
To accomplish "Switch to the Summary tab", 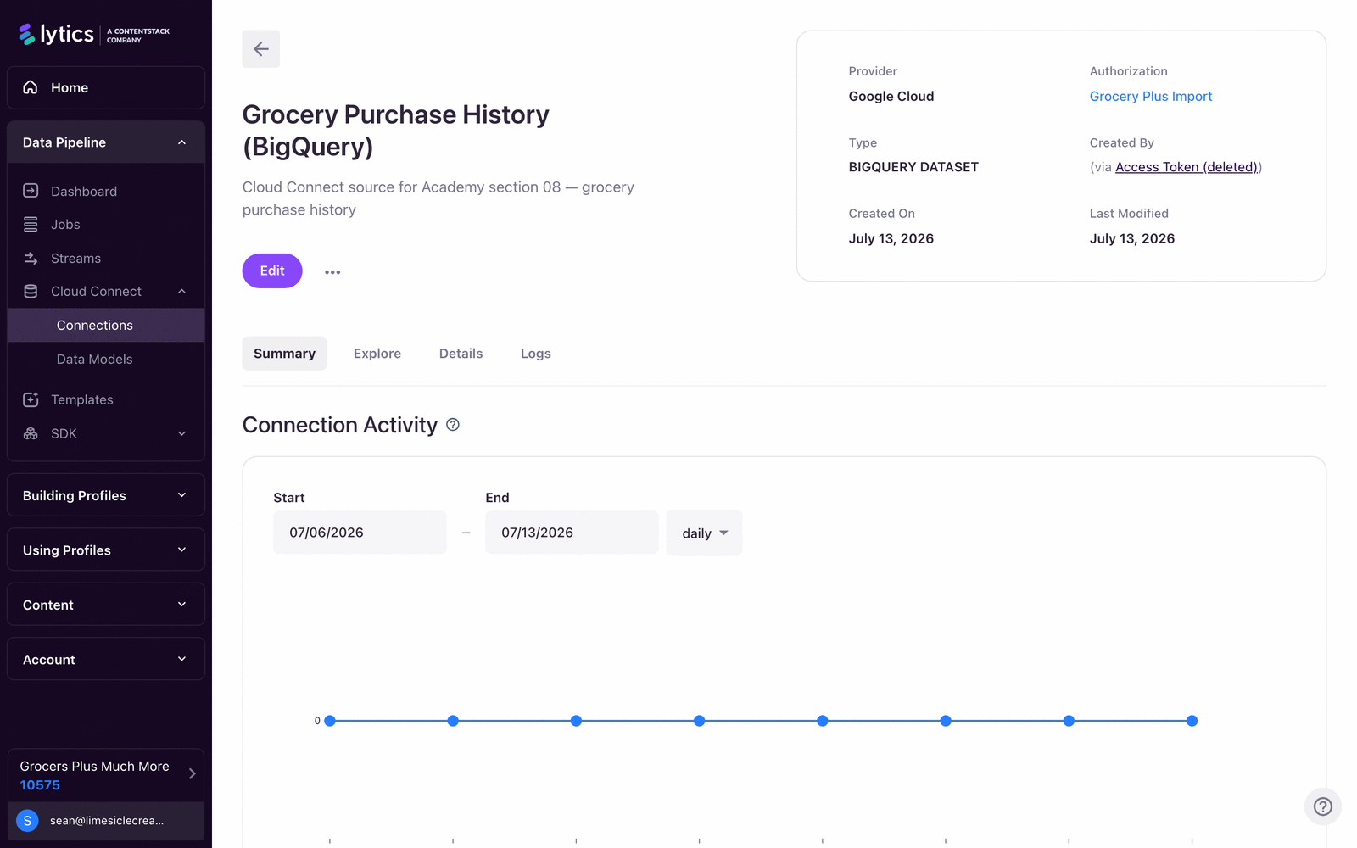I will [x=284, y=354].
